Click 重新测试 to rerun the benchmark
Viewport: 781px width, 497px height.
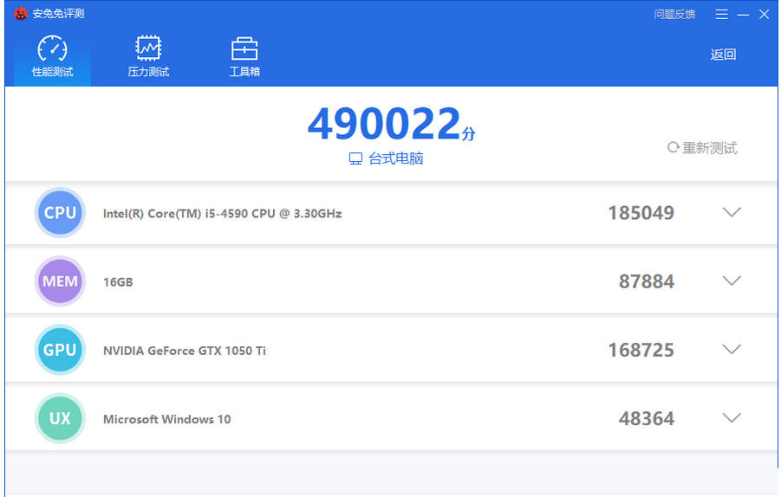coord(702,148)
